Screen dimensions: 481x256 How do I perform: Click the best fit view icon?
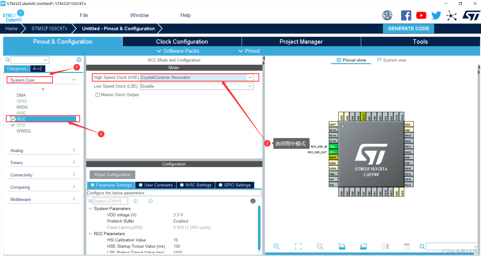coord(298,246)
